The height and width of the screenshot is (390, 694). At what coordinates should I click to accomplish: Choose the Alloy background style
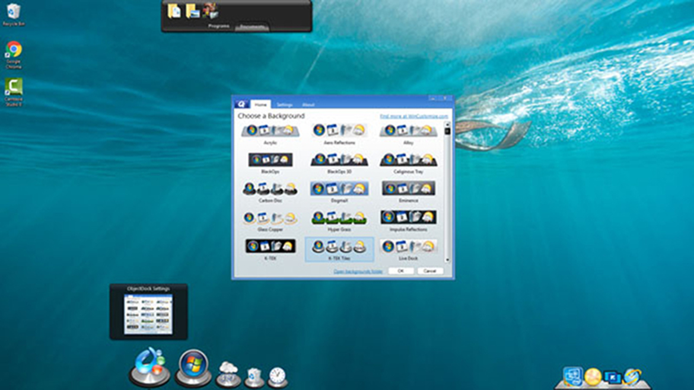(x=408, y=135)
